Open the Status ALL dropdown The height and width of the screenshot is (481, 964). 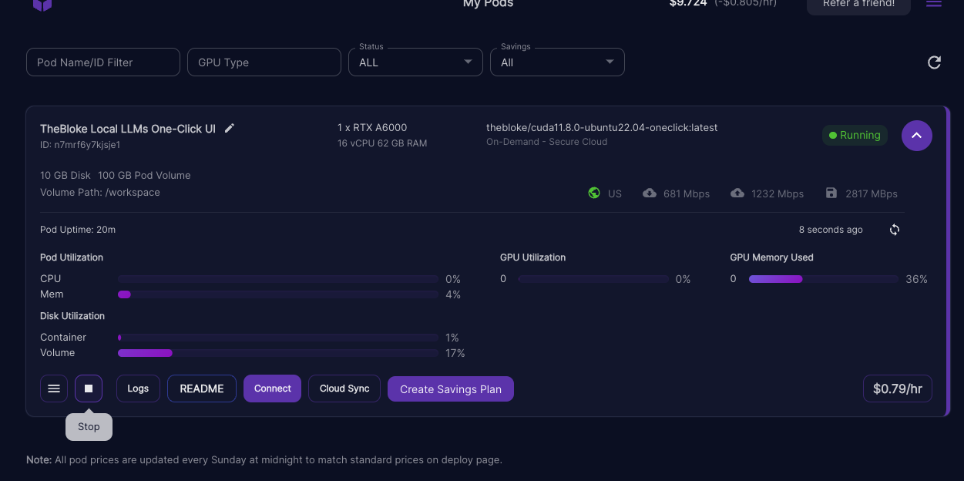[x=416, y=62]
